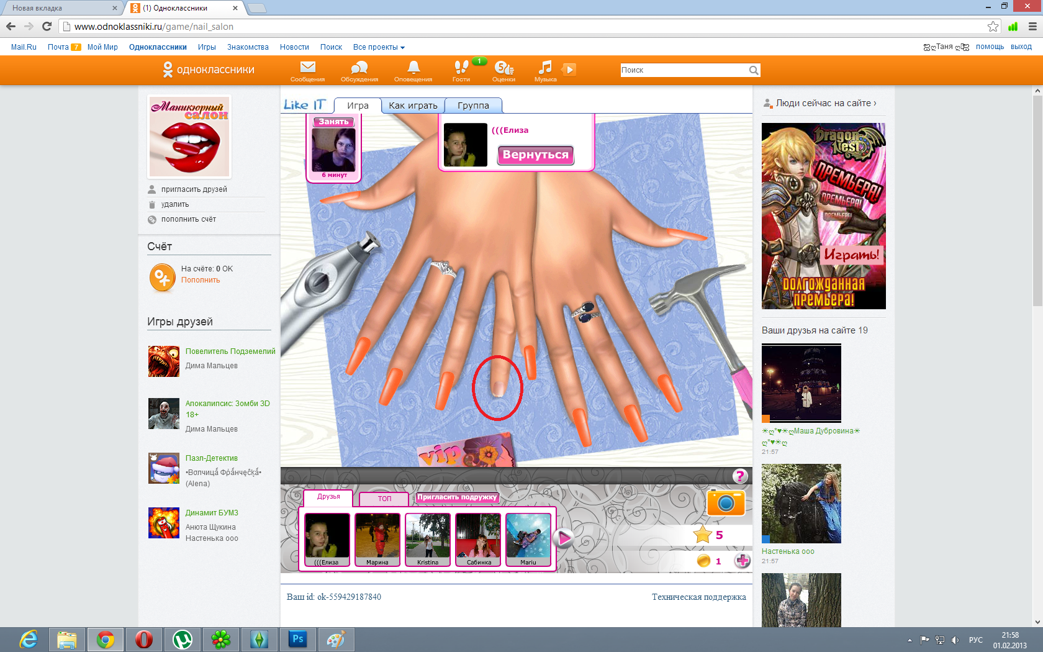
Task: Select the Друзья tab in the game
Action: tap(328, 497)
